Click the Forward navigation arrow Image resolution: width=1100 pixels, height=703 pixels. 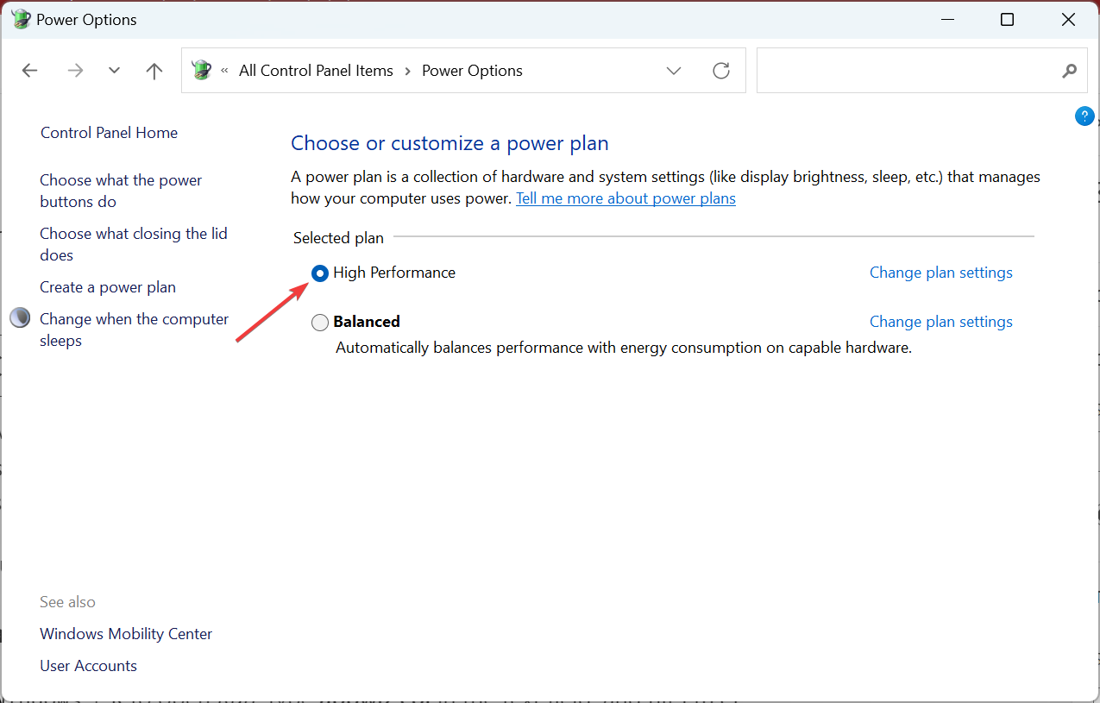tap(75, 71)
